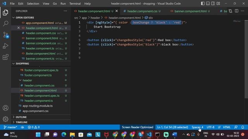Open the Manage gear icon
The width and height of the screenshot is (248, 139).
tap(5, 119)
